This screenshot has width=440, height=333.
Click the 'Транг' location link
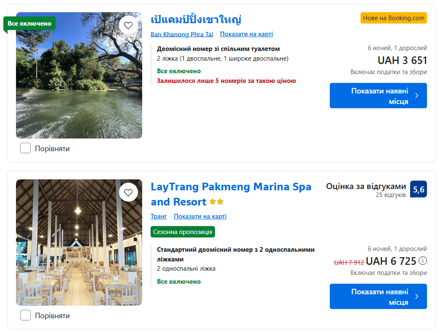click(159, 216)
